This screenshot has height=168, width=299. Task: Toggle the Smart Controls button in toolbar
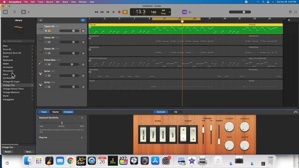pos(23,12)
